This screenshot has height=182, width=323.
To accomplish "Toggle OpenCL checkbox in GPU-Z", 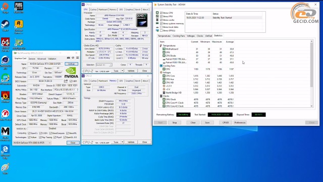I will coord(29,133).
